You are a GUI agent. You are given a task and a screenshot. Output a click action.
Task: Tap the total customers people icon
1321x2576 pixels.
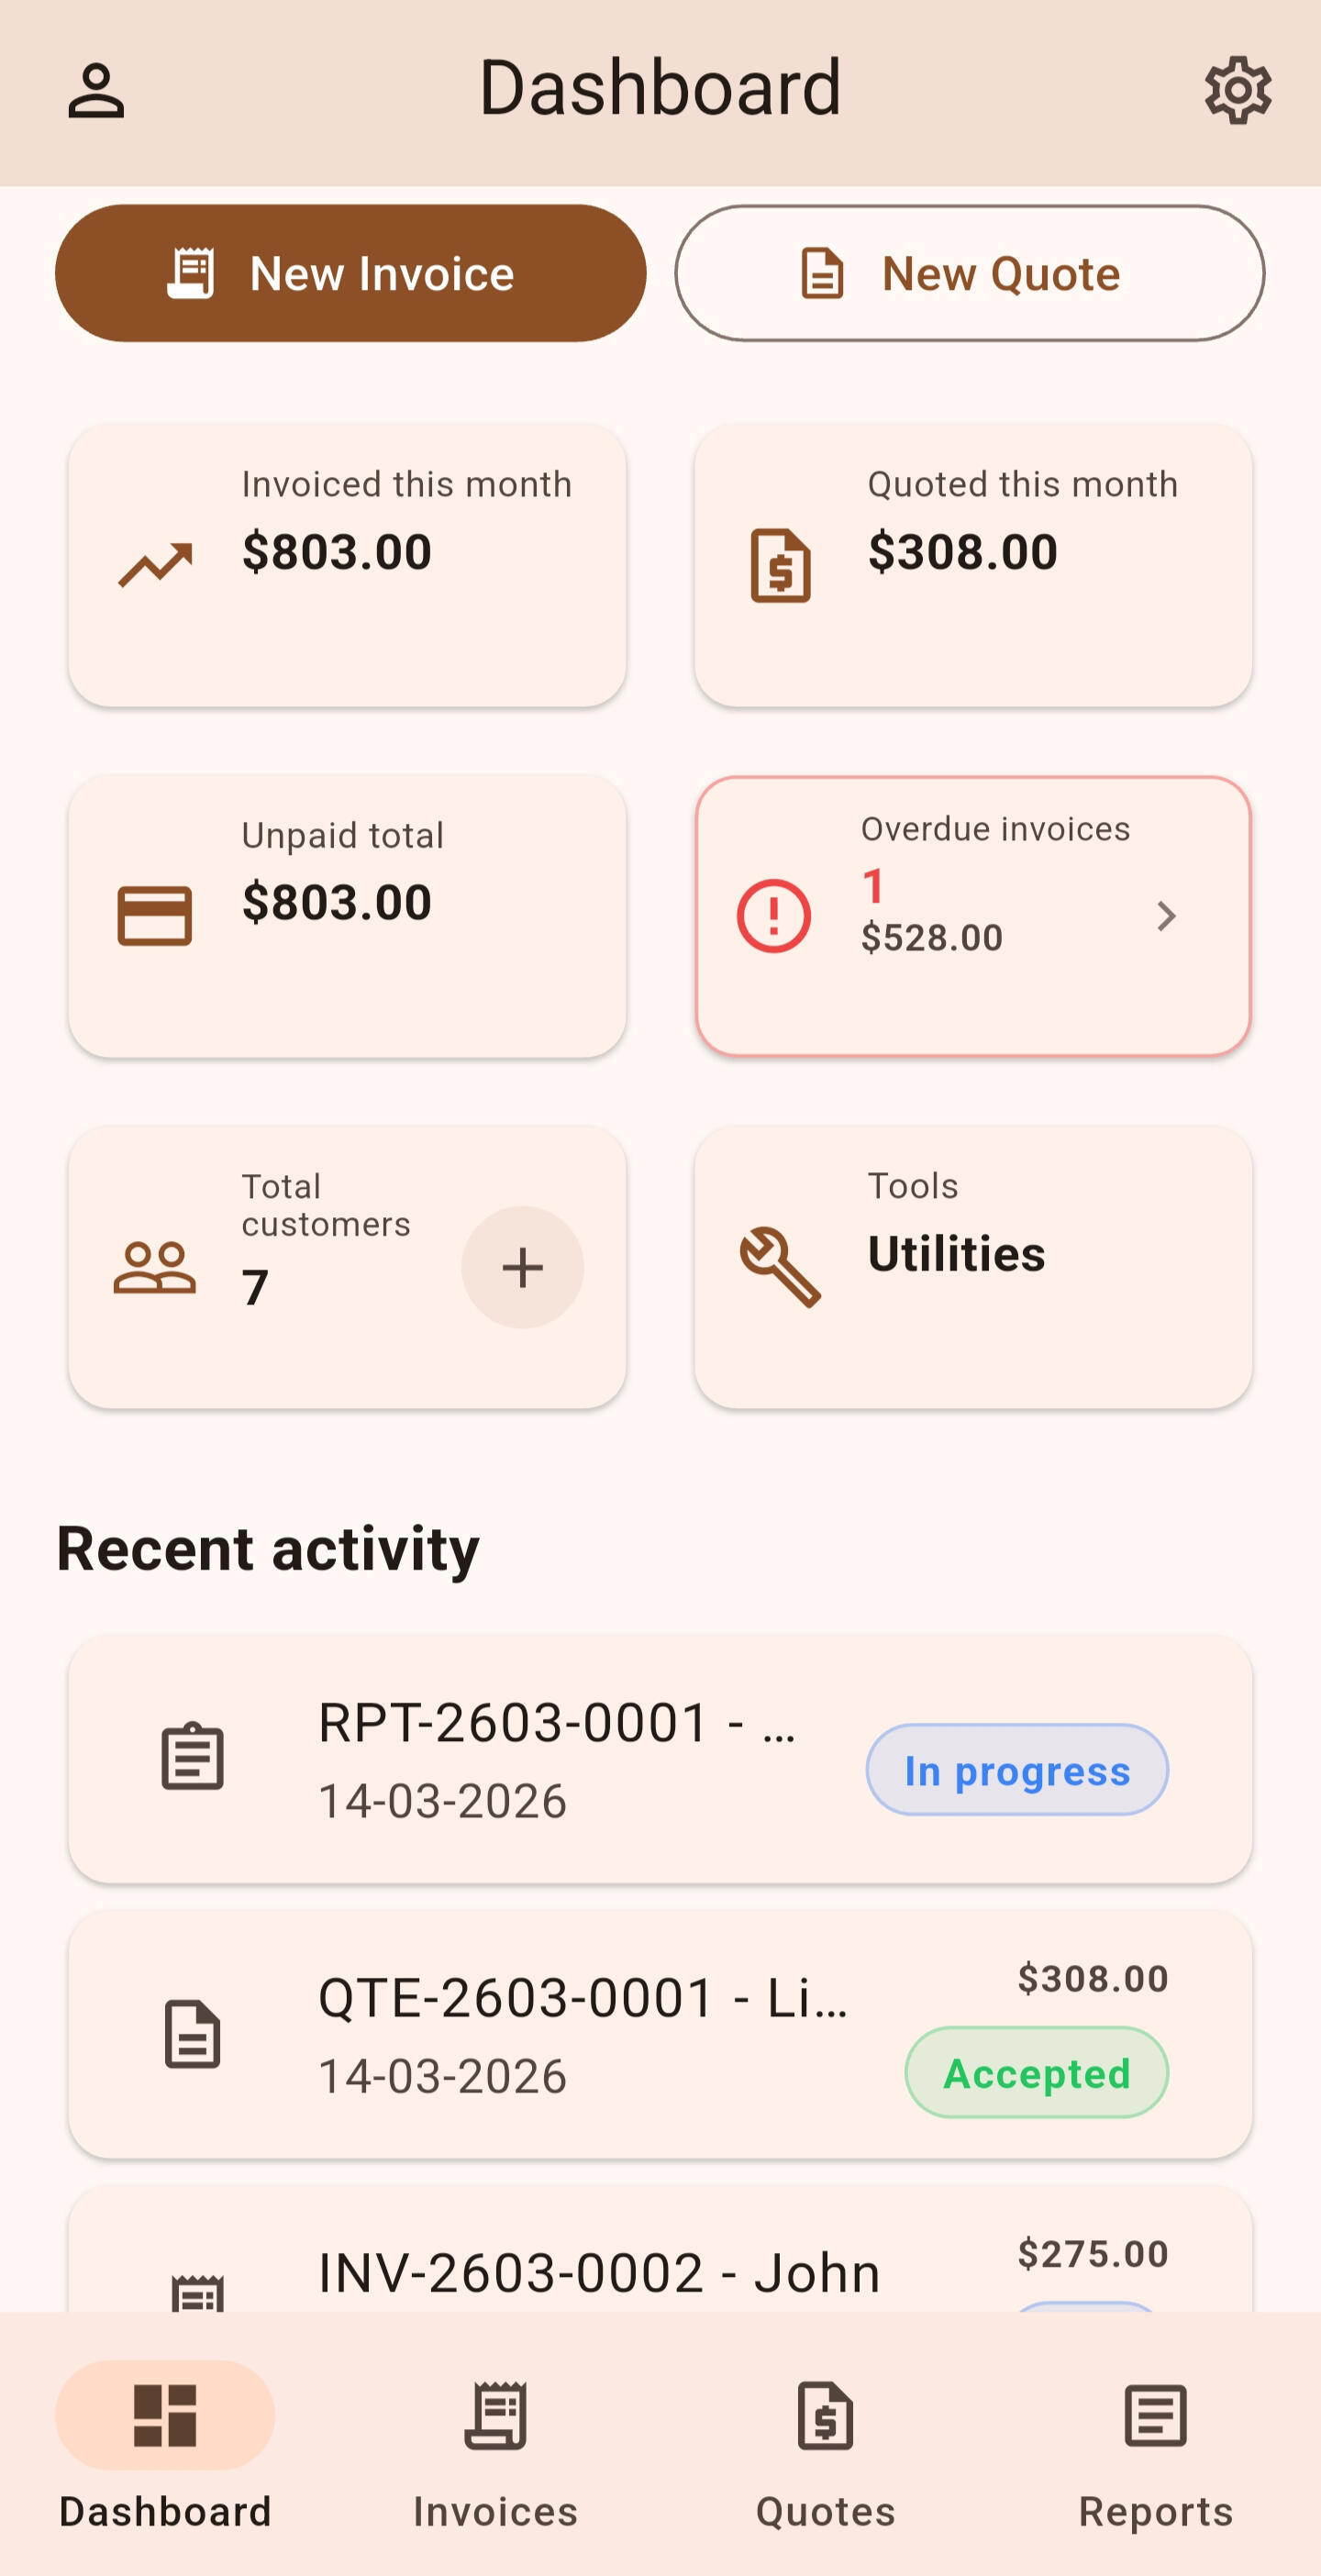tap(155, 1267)
